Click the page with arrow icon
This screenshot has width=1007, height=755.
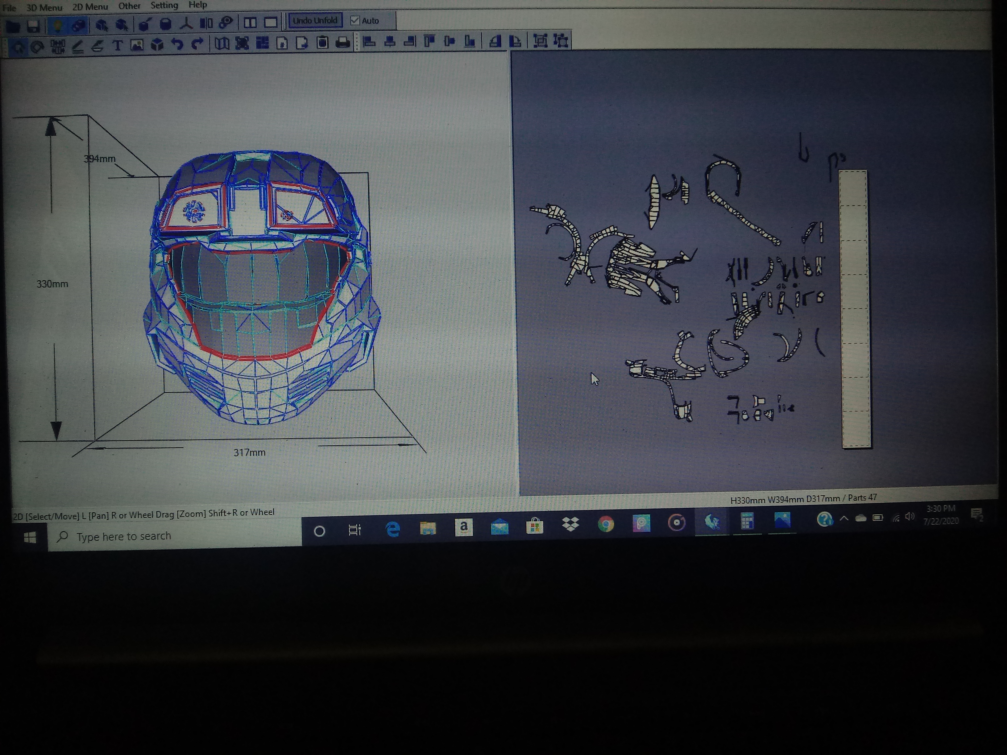pos(302,42)
